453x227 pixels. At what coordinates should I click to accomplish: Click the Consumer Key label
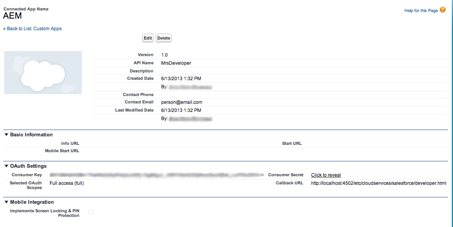[27, 175]
